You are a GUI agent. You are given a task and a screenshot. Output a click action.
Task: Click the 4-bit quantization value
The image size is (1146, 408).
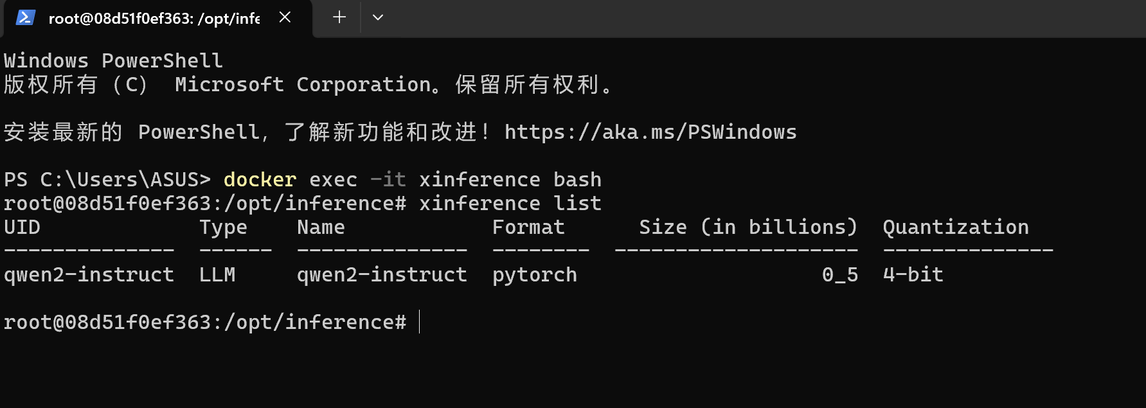[913, 275]
